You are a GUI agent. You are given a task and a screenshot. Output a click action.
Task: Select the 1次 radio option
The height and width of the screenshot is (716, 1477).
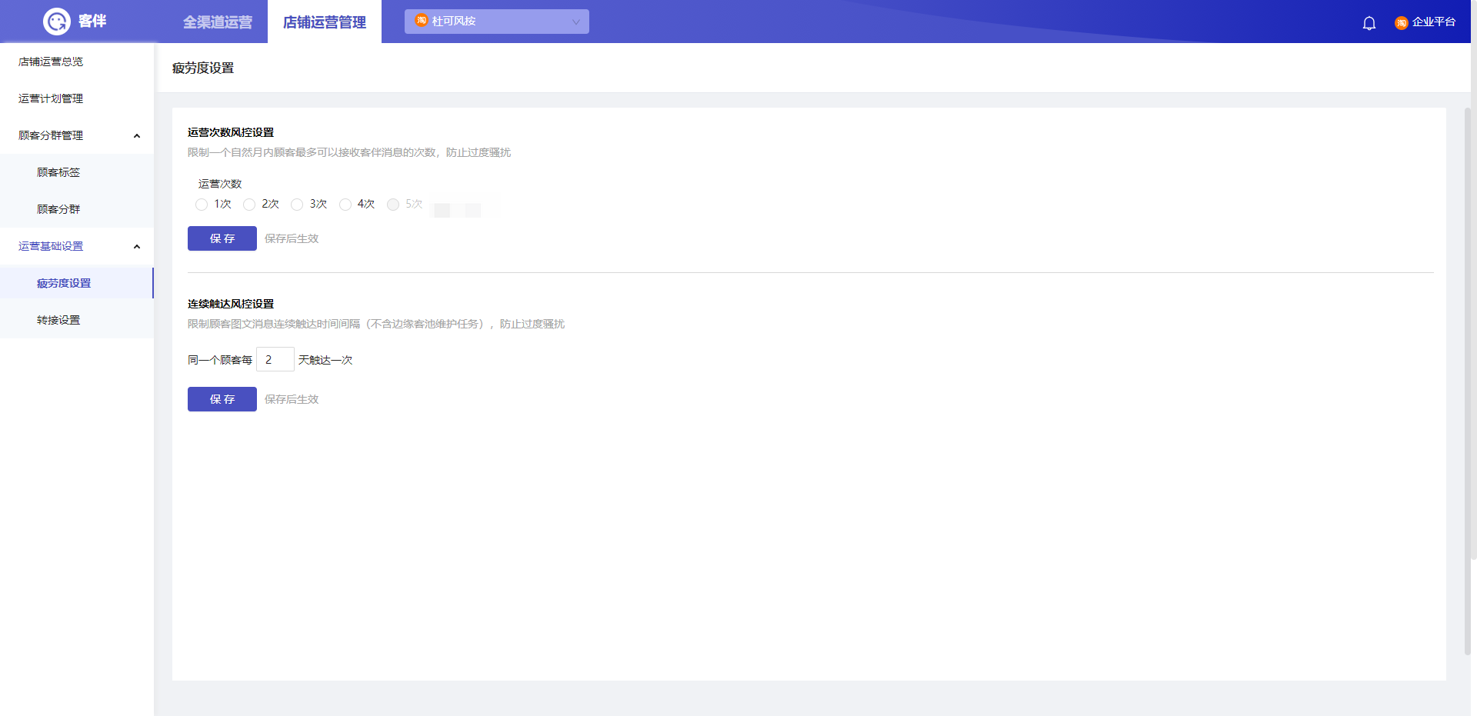(x=202, y=205)
